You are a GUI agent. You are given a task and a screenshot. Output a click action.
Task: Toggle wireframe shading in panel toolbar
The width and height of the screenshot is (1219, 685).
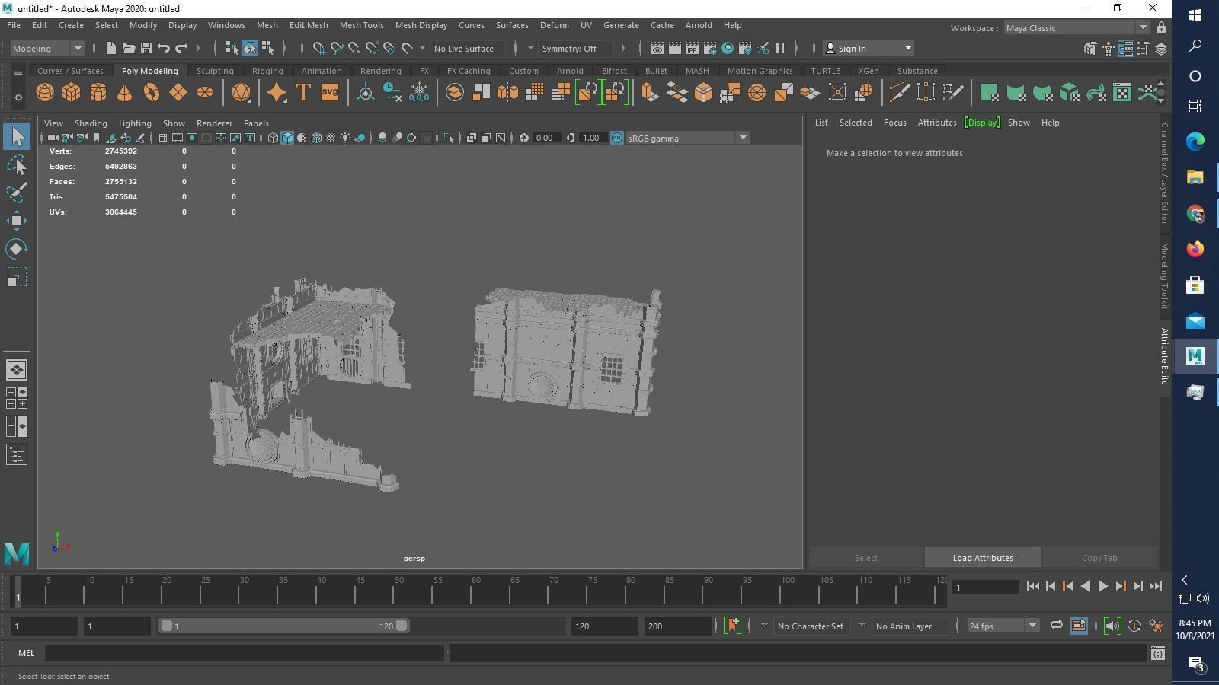pyautogui.click(x=273, y=138)
